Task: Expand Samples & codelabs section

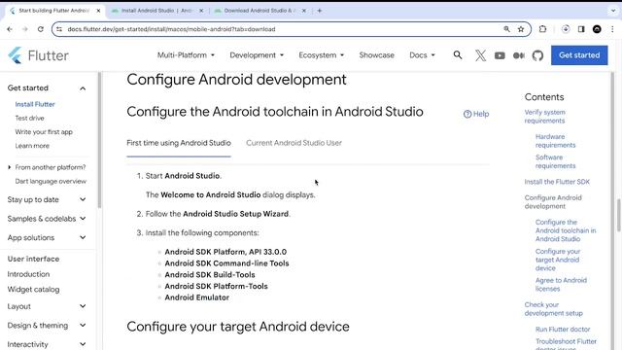Action: [47, 219]
